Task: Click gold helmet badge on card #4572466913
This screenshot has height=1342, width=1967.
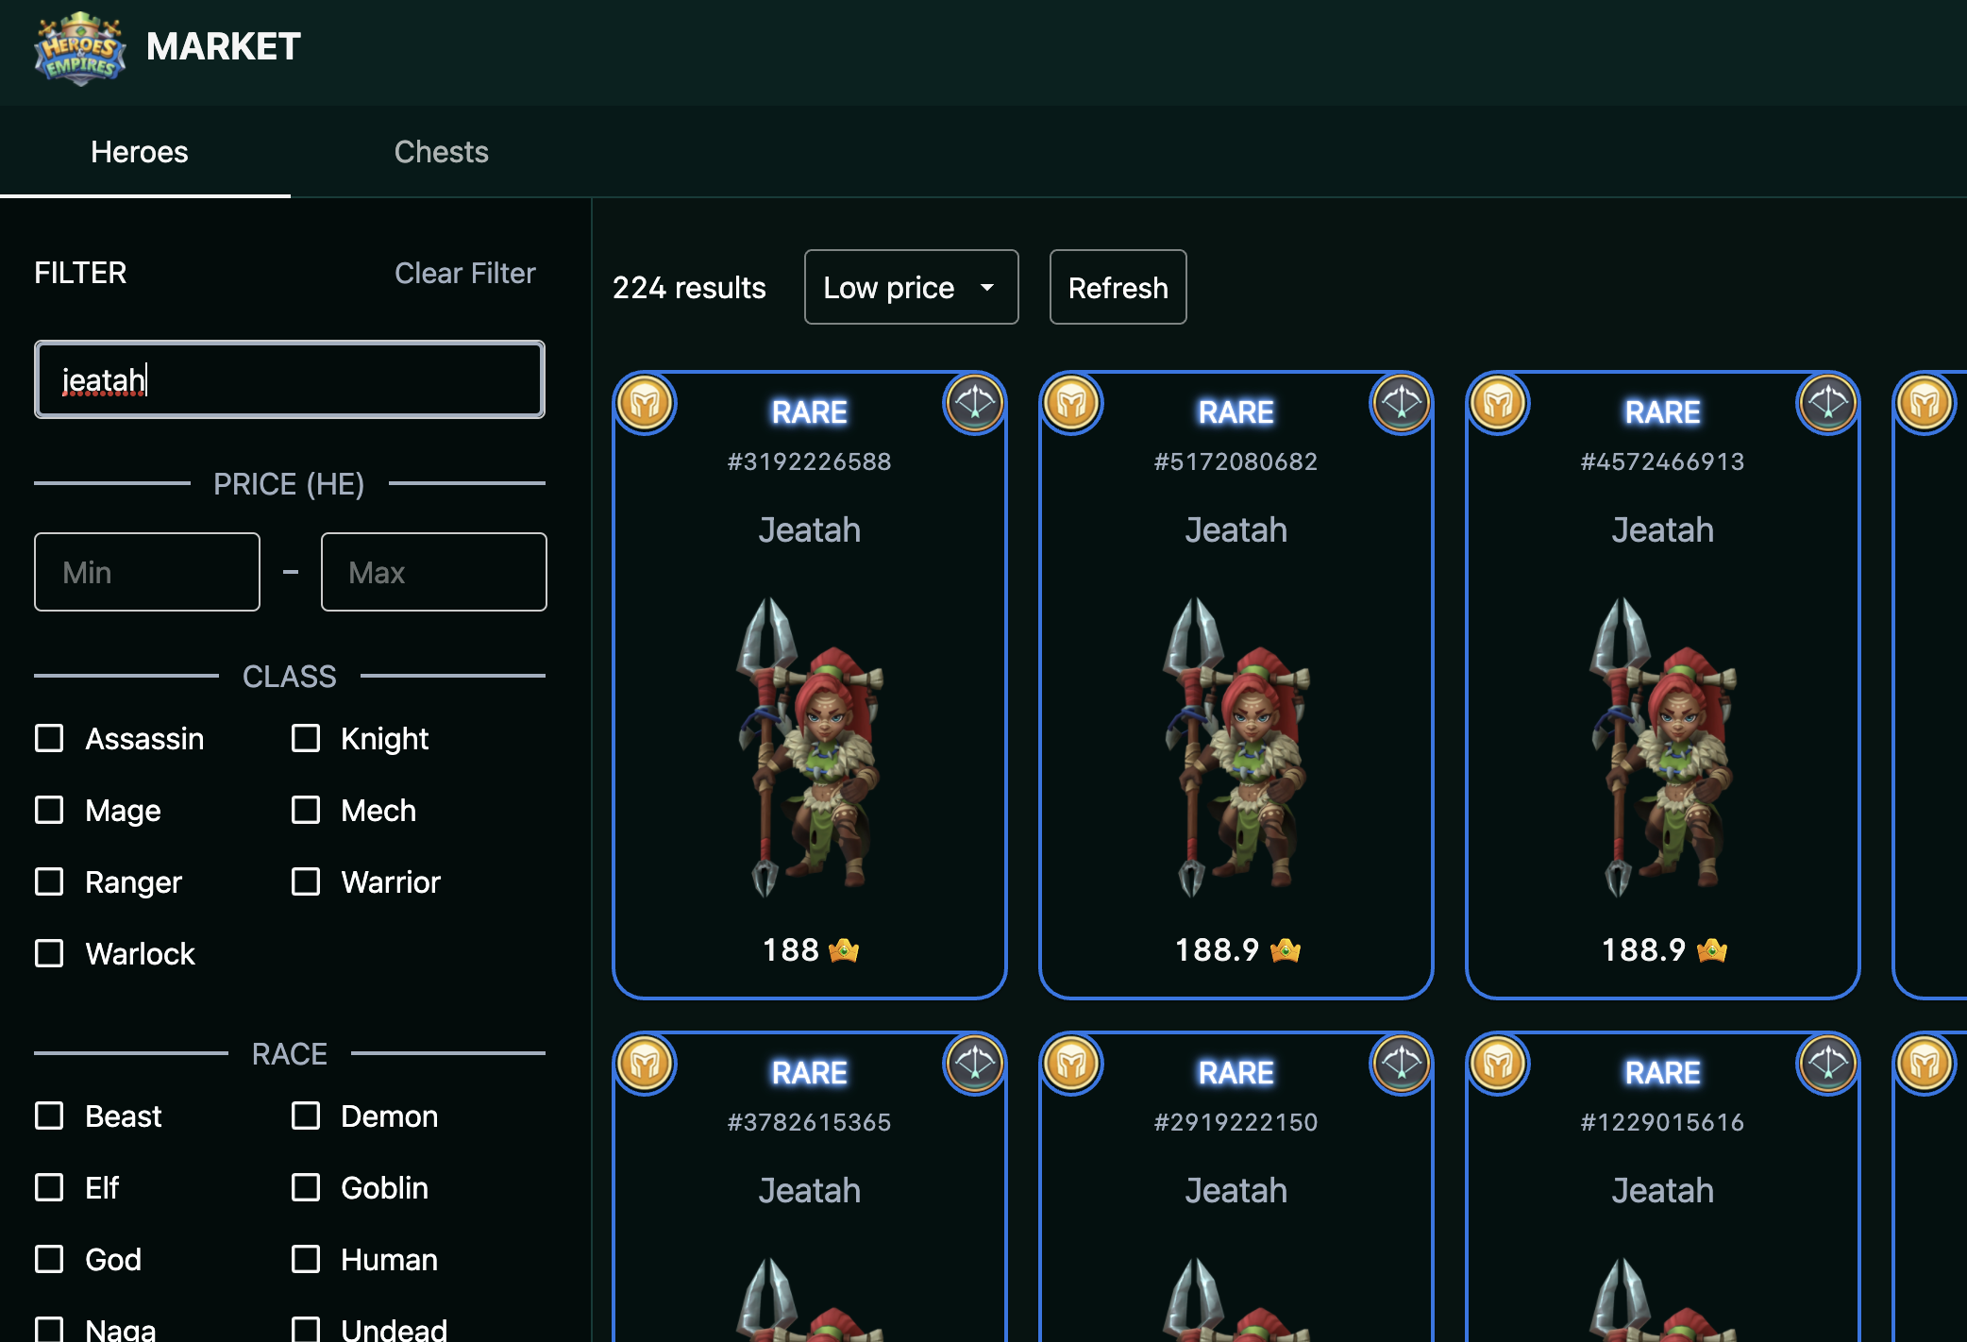Action: pos(1499,404)
